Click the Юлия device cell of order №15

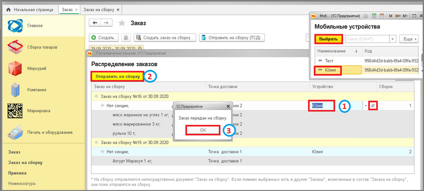tap(342, 152)
